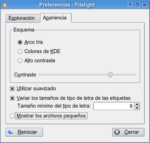
Task: Decrease minimum font size with down arrow
Action: (x=137, y=108)
